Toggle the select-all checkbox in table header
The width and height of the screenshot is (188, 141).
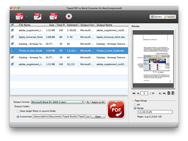click(12, 25)
